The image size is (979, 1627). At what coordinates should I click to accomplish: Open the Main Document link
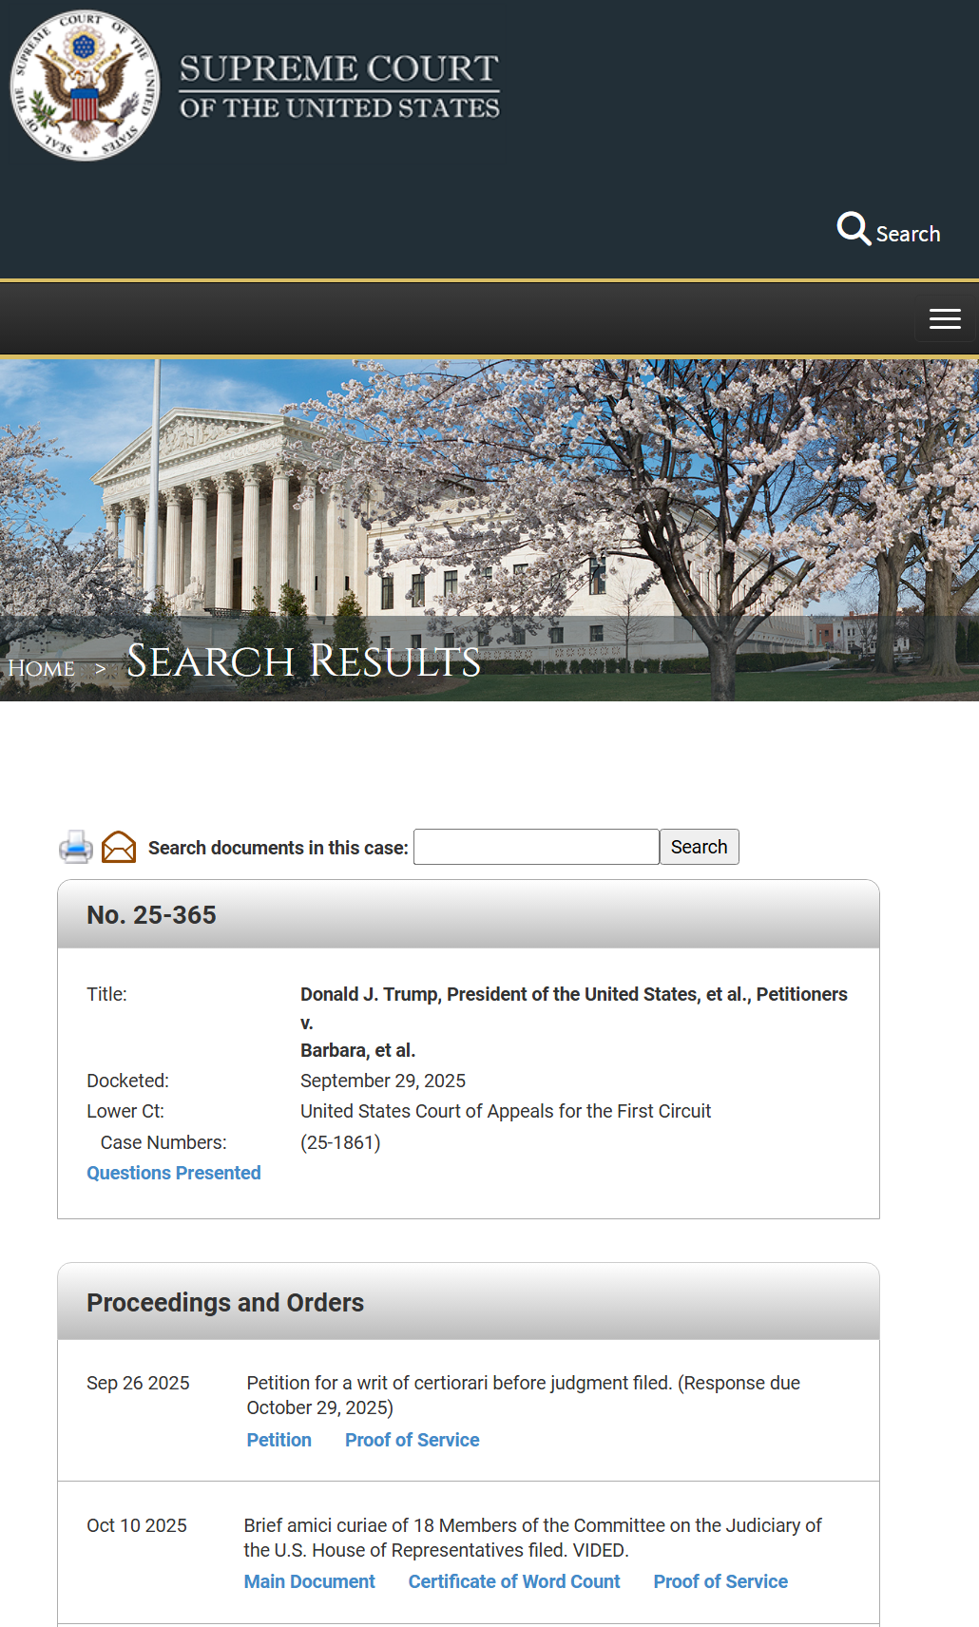[309, 1581]
